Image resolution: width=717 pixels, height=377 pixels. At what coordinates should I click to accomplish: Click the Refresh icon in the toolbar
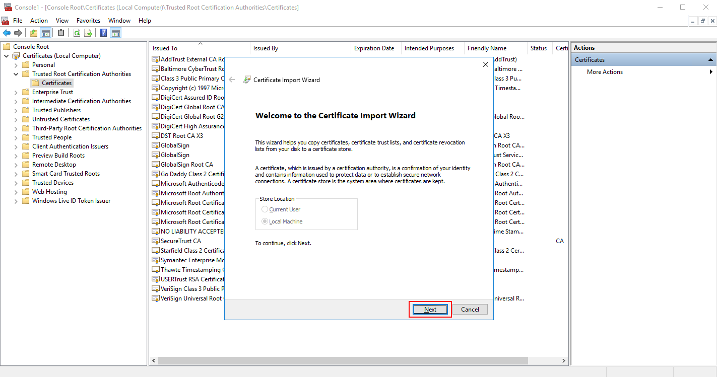[76, 32]
